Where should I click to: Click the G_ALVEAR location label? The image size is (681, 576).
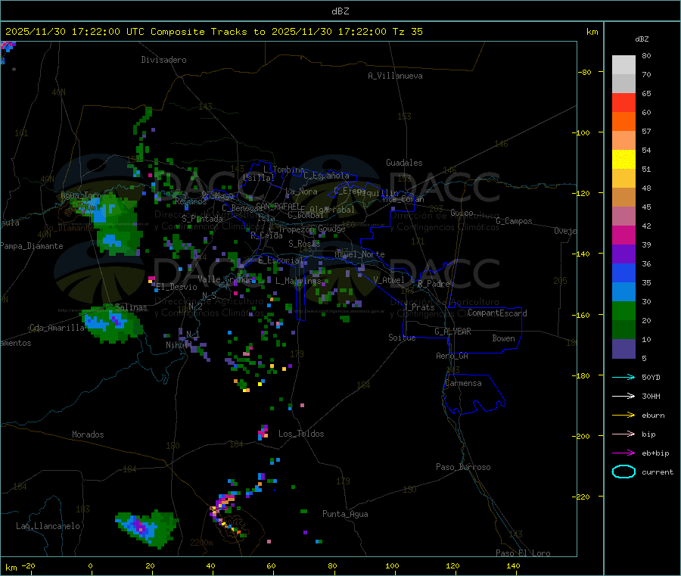tap(452, 332)
